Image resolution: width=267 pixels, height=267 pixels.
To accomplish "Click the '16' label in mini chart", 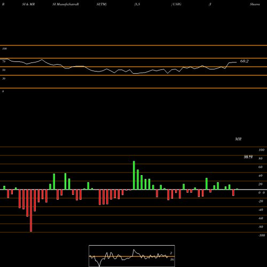I will [x=172, y=260].
